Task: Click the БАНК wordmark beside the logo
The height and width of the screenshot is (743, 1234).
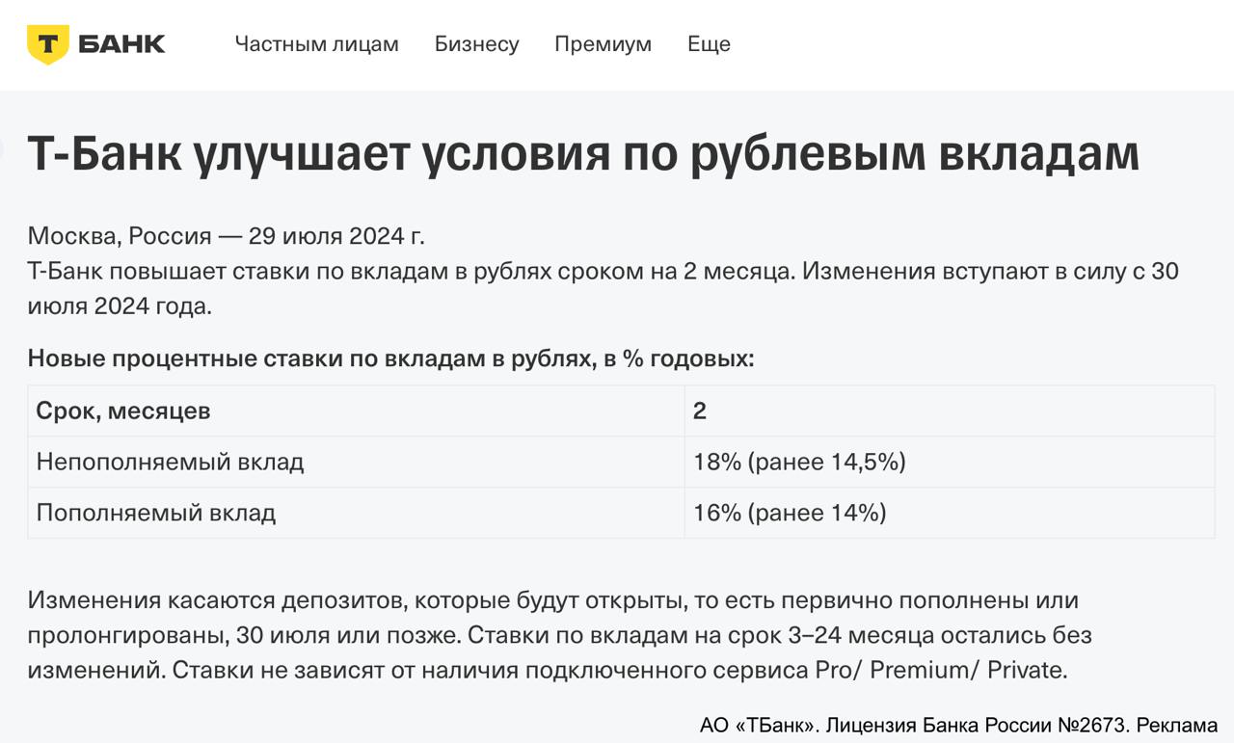Action: pyautogui.click(x=122, y=44)
